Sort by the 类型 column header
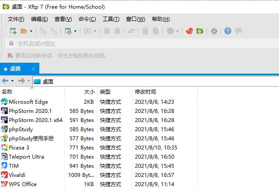The height and width of the screenshot is (190, 279). [x=114, y=92]
